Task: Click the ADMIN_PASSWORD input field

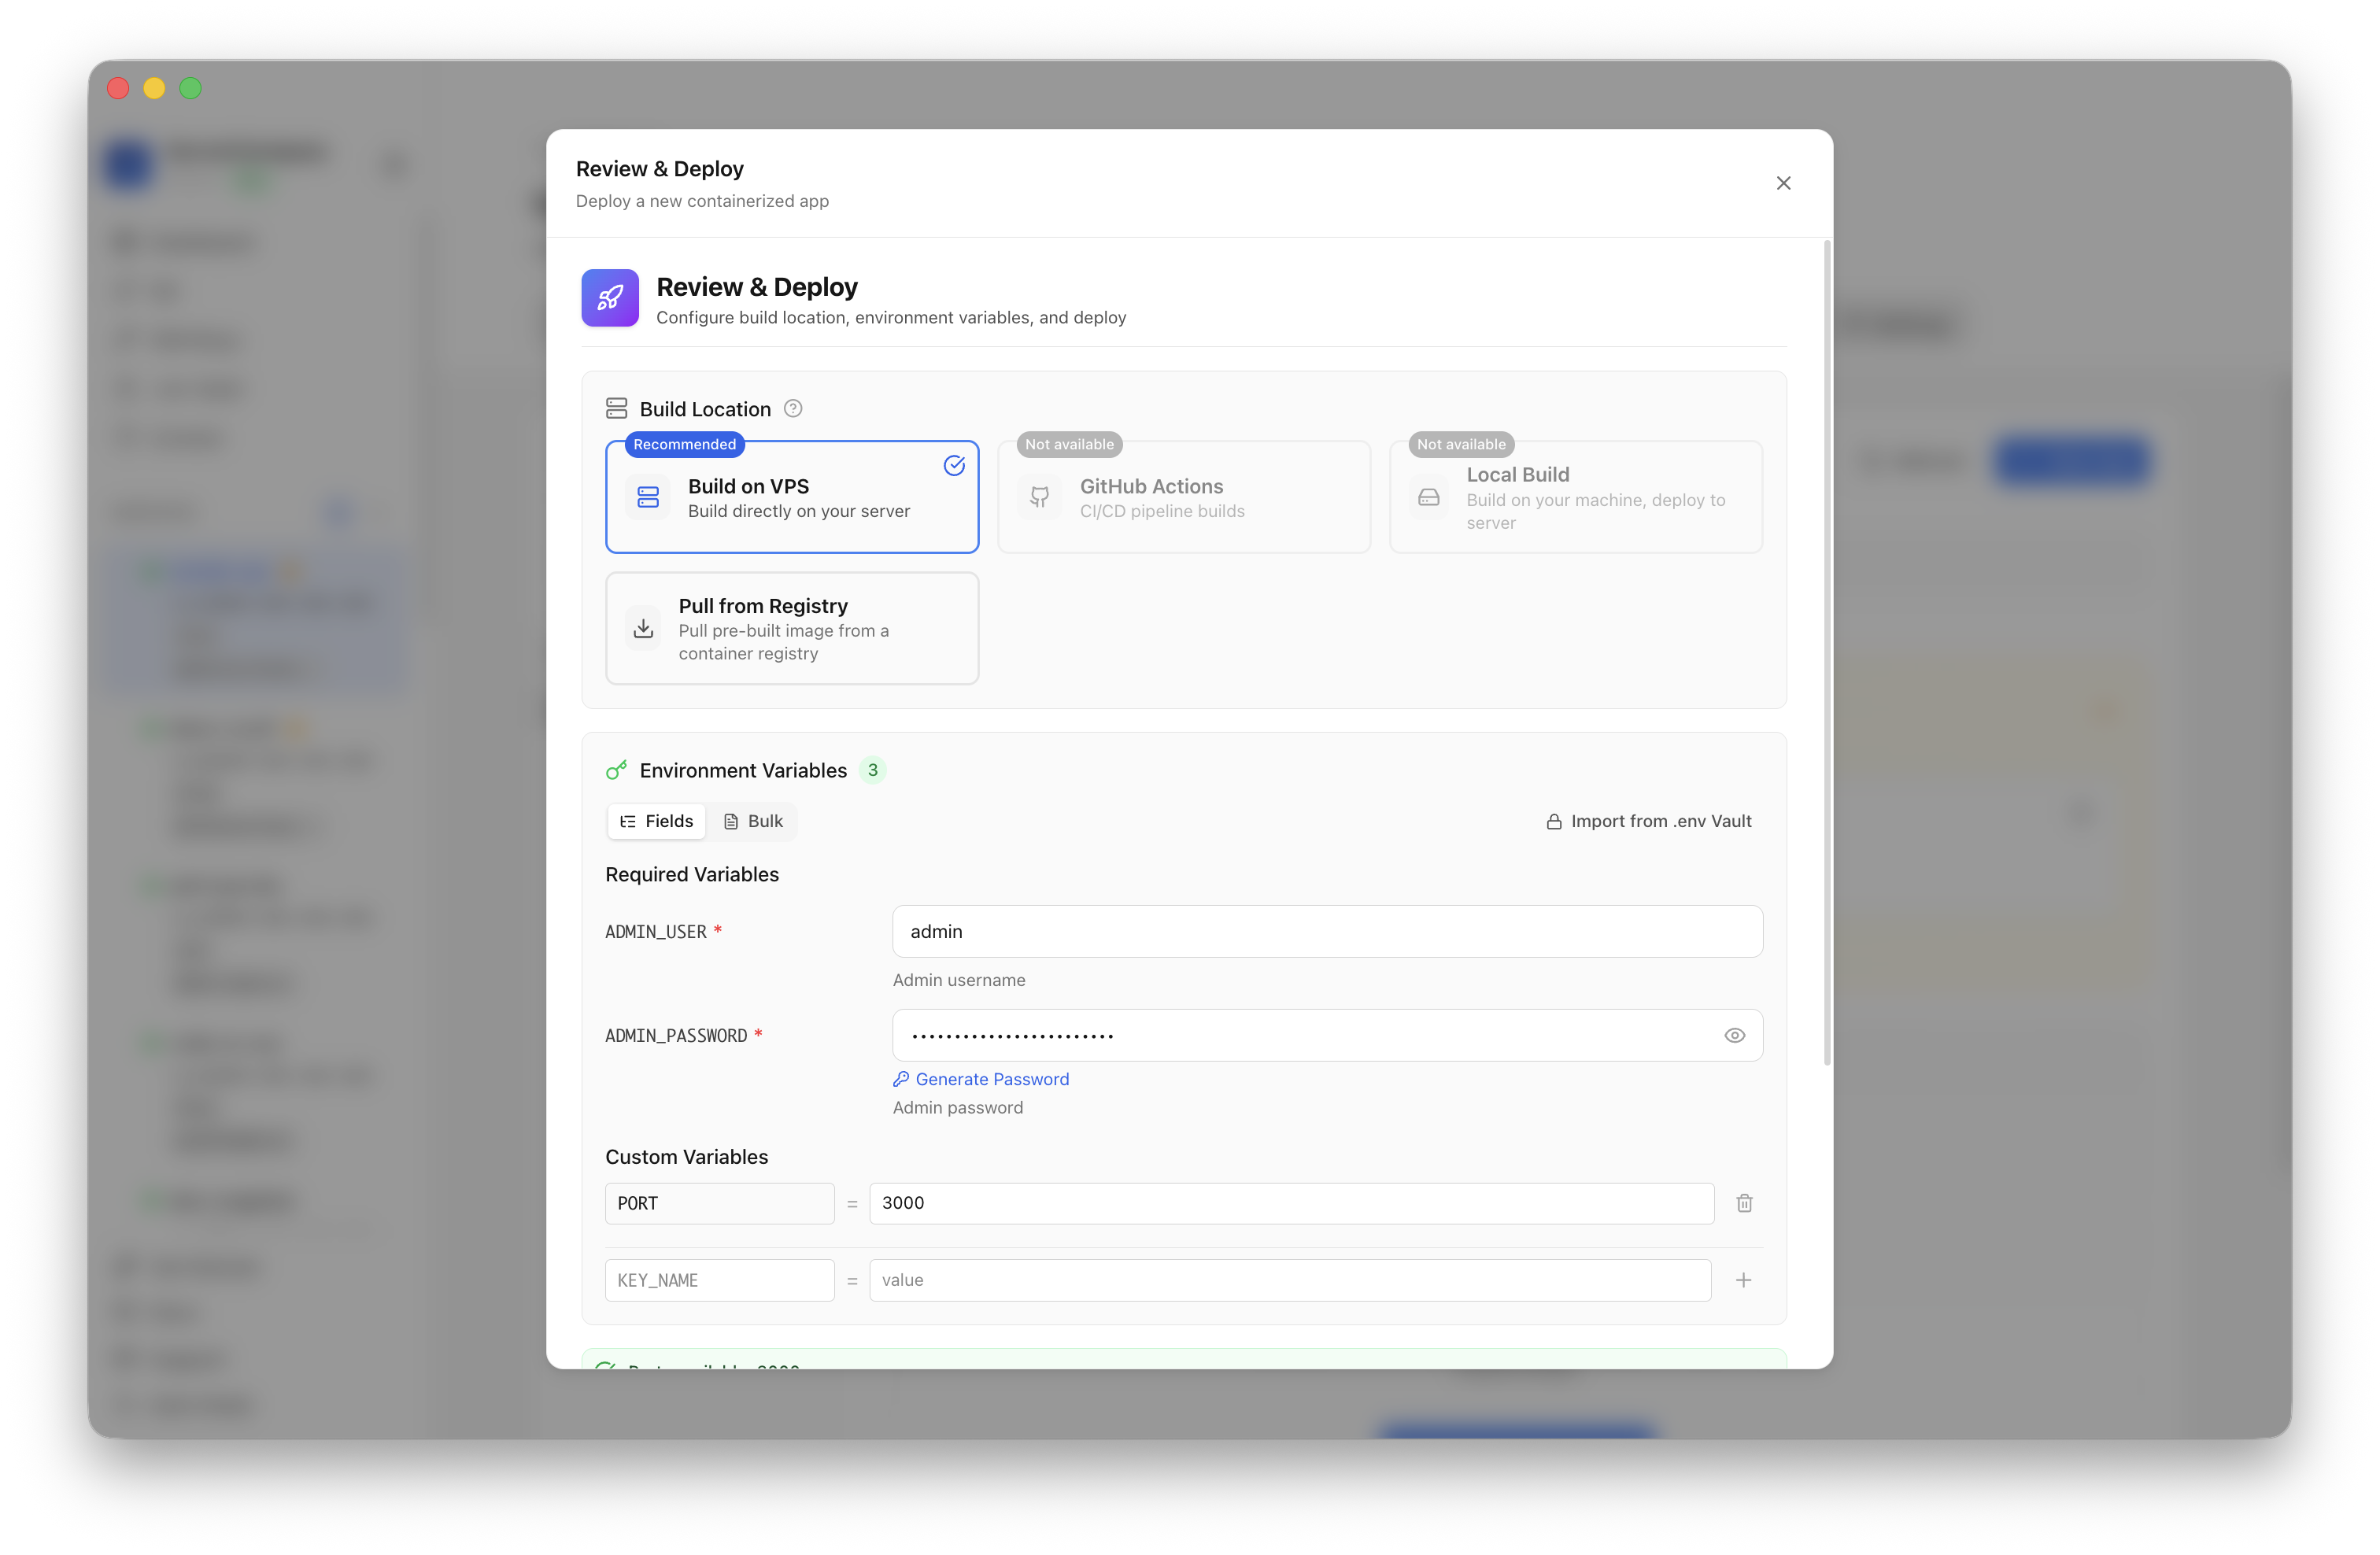Action: pyautogui.click(x=1327, y=1035)
